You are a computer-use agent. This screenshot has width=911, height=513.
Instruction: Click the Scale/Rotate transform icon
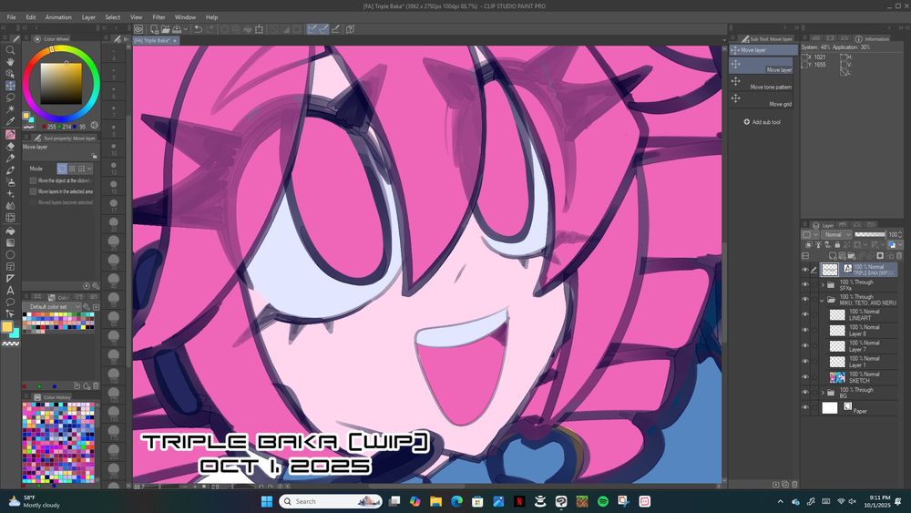(259, 29)
